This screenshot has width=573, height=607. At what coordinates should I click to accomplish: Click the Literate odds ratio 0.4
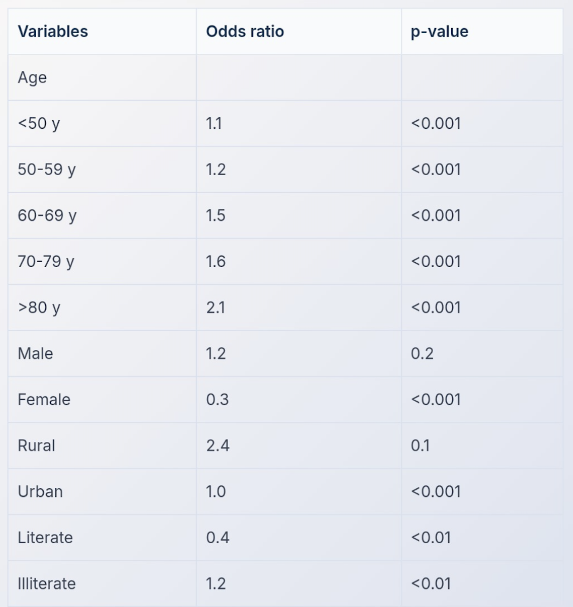click(217, 537)
